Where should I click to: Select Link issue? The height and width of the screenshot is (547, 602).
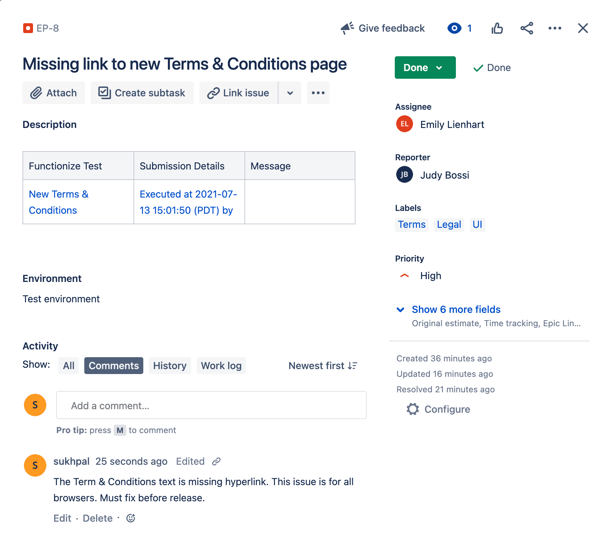coord(238,93)
